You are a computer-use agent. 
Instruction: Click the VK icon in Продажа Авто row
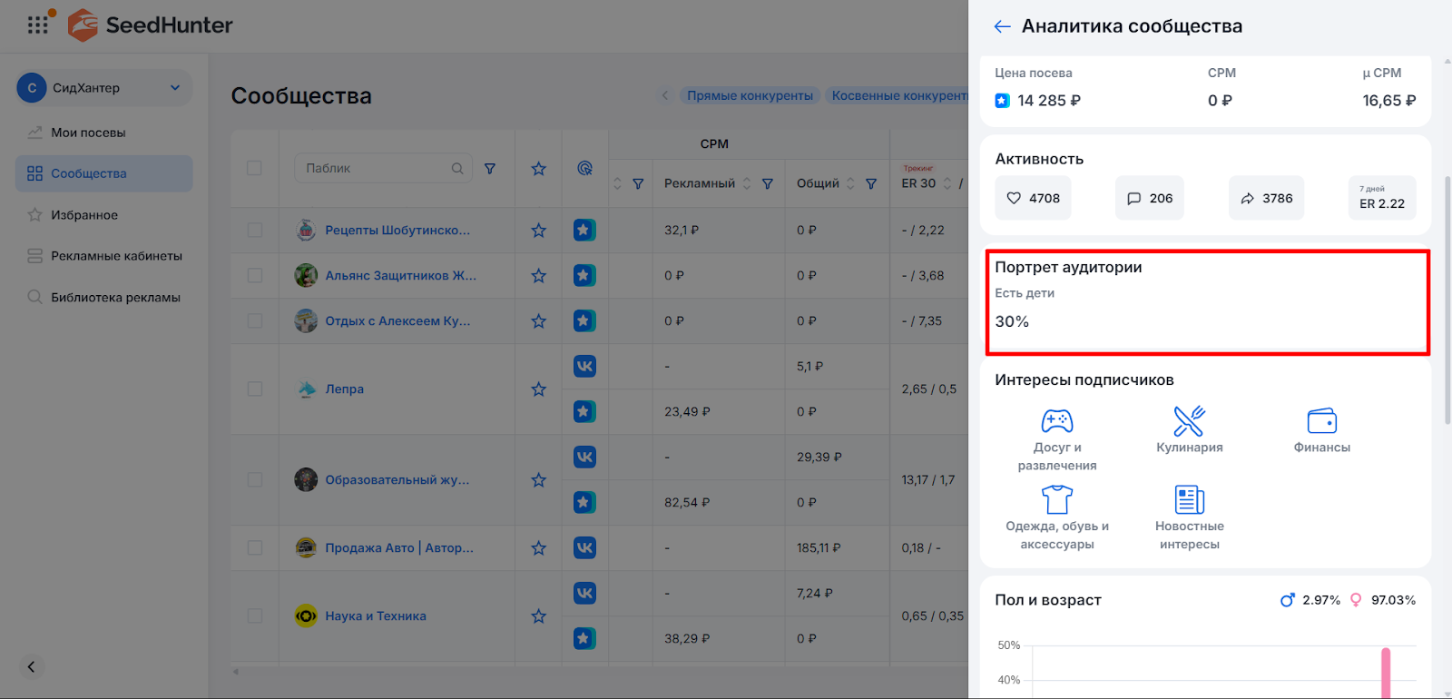[x=584, y=547]
